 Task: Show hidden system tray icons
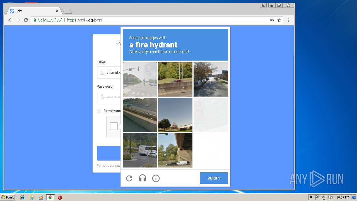311,197
